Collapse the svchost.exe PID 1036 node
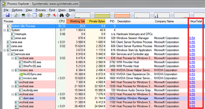Screen dimensions: 205x109 [x=13, y=86]
